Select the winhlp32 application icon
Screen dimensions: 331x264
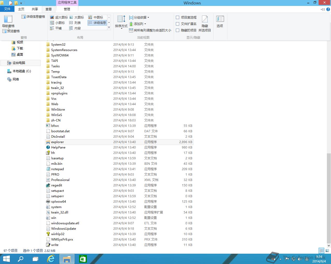48,234
